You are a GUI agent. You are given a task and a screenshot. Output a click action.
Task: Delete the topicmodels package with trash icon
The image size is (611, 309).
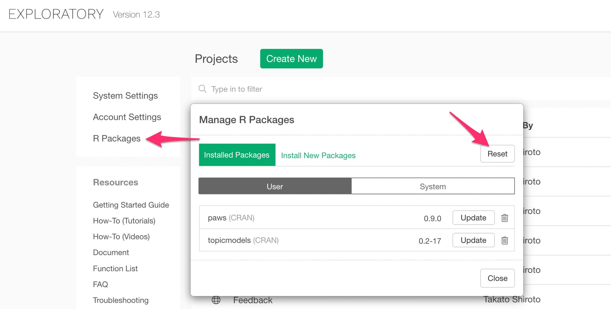(x=504, y=240)
